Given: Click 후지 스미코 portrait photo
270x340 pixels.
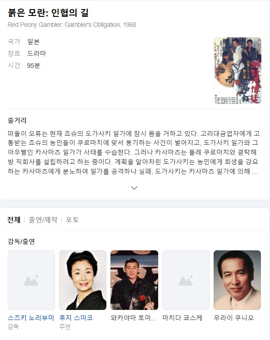Looking at the screenshot, I should coord(83,280).
